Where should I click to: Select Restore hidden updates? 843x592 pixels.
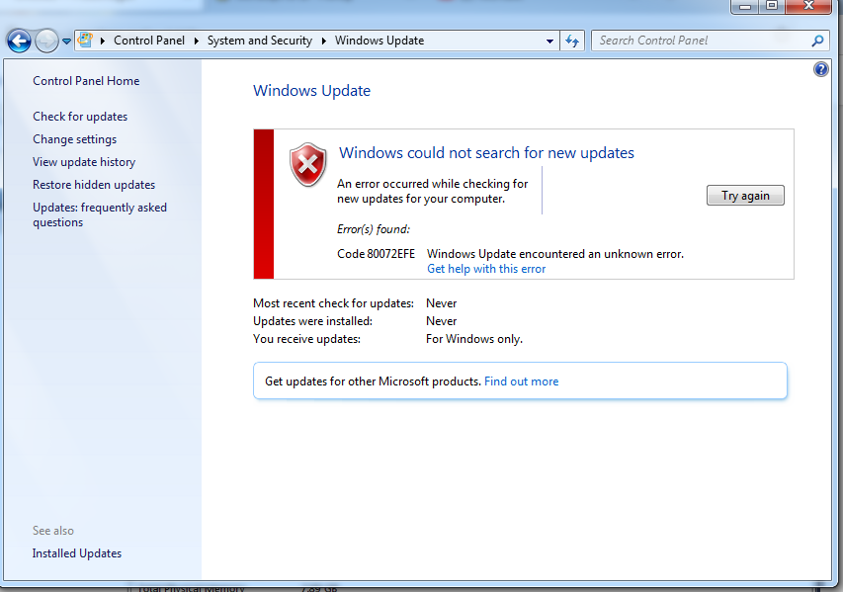click(x=94, y=185)
